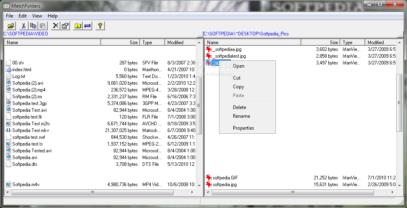This screenshot has width=407, height=208.
Task: Click the Paste clipboard toolbar icon
Action: (43, 26)
